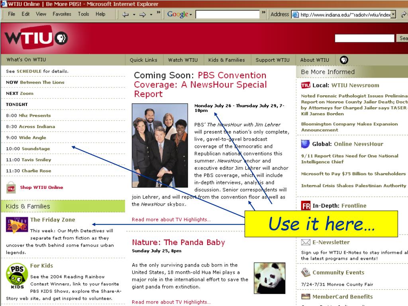Open the Soundstage program link
The width and height of the screenshot is (408, 306).
point(35,149)
